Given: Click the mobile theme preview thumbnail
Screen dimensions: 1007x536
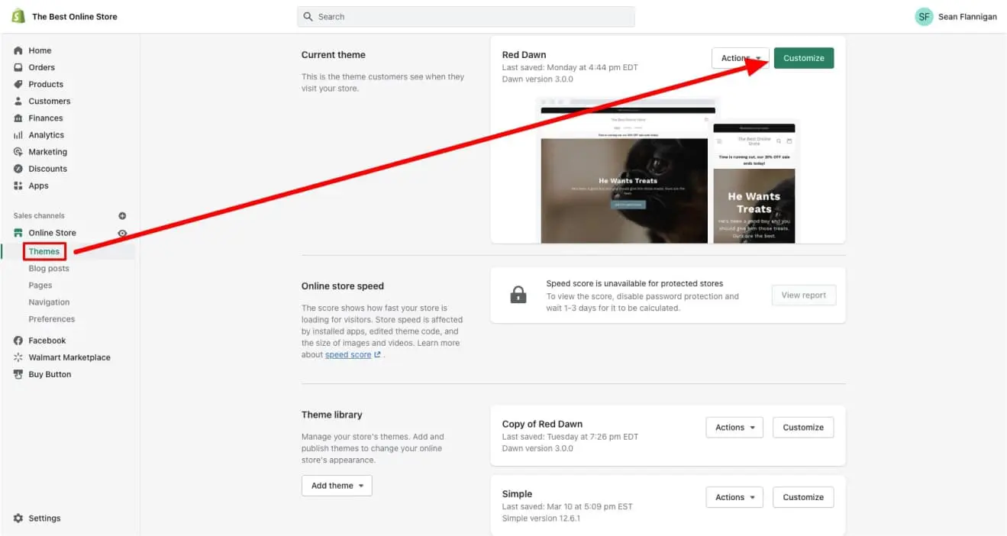Looking at the screenshot, I should [754, 183].
